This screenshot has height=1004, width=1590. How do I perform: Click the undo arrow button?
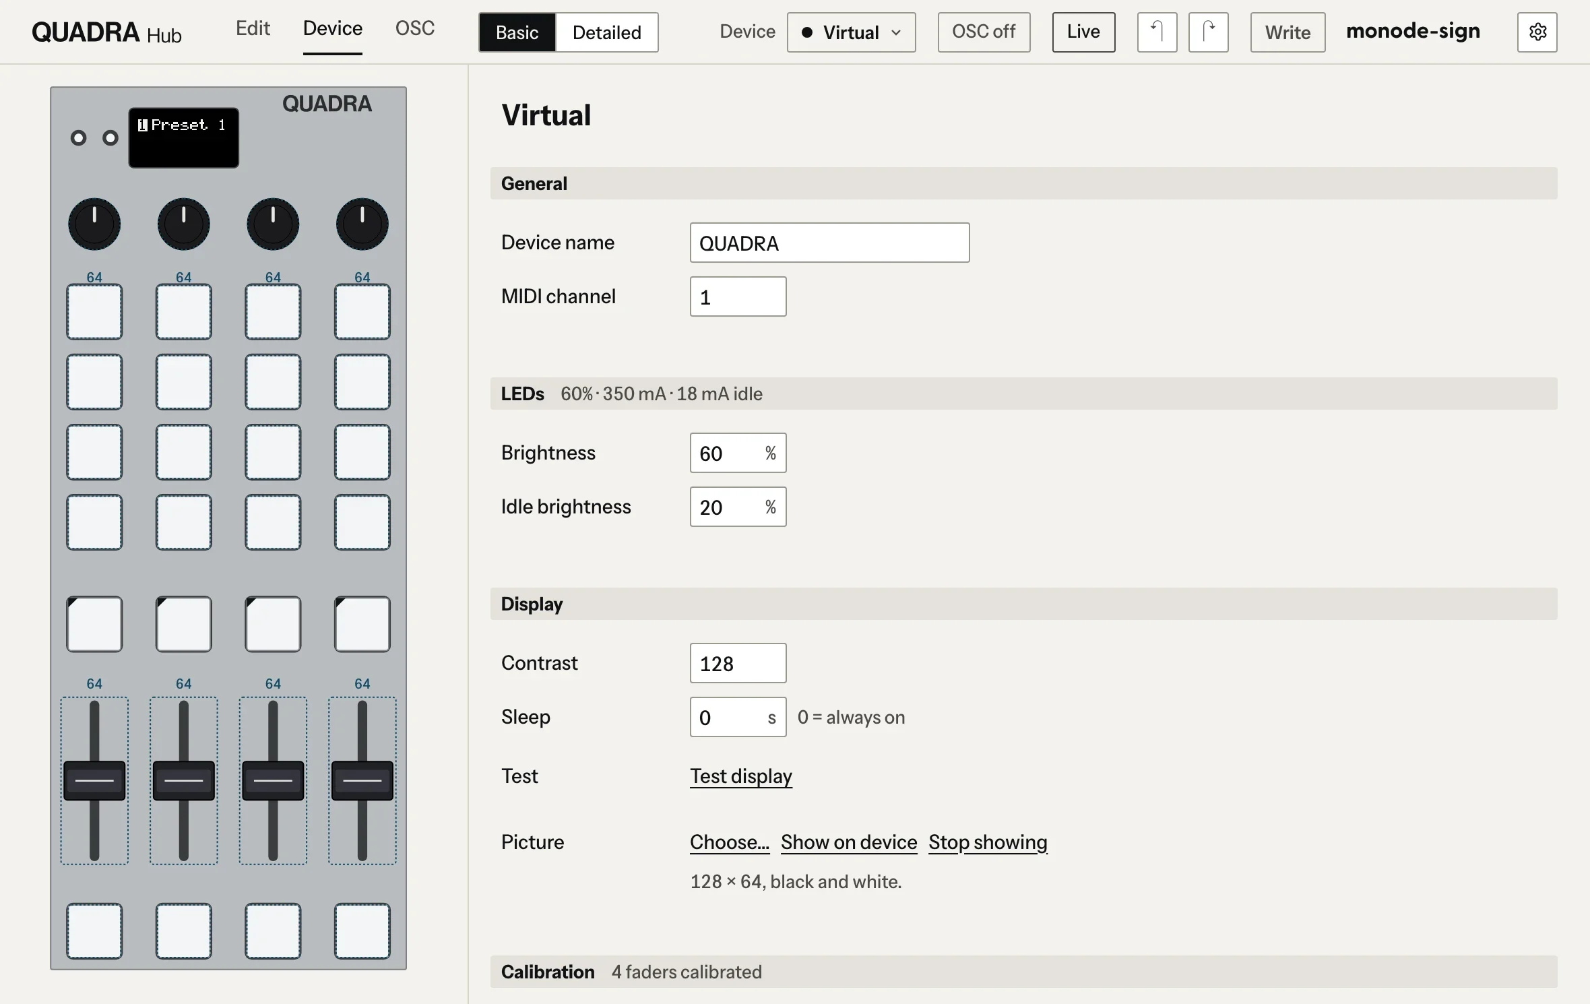coord(1157,32)
